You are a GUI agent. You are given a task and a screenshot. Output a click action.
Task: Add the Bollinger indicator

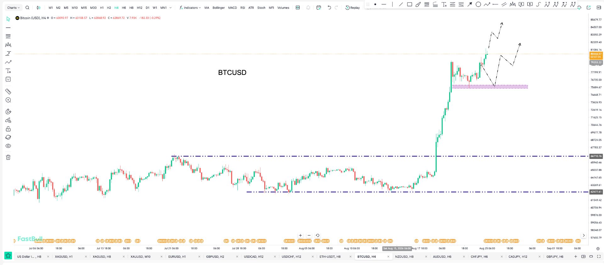click(219, 8)
